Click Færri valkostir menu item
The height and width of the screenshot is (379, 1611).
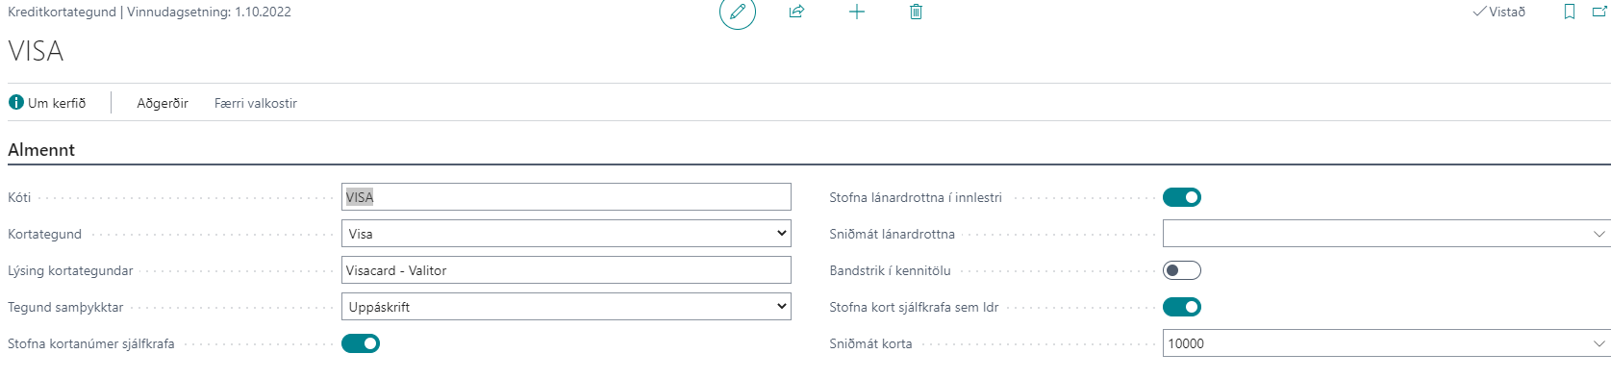[x=256, y=103]
